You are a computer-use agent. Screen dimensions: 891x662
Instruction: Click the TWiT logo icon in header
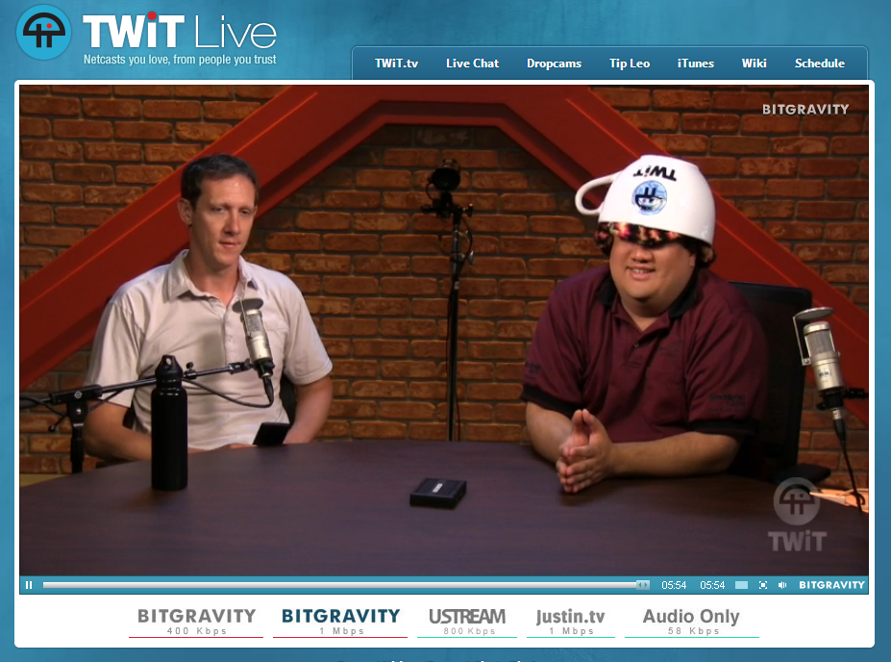point(44,34)
